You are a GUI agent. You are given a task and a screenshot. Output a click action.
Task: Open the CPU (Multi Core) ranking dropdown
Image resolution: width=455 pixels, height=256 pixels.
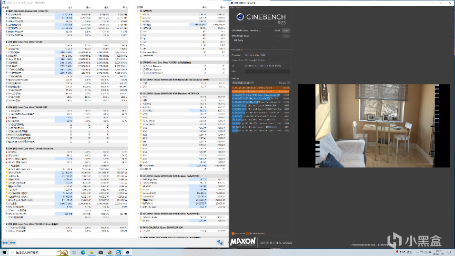pos(243,83)
